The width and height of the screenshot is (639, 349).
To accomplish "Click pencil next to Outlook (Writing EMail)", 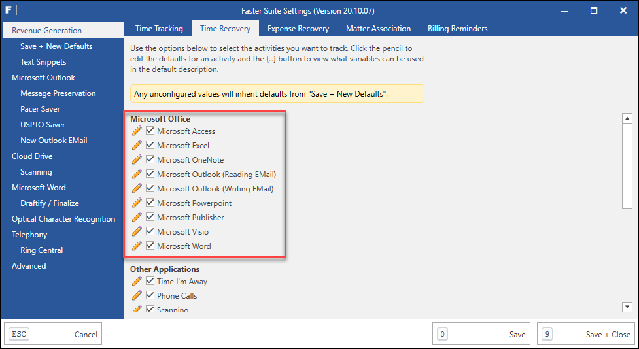I will click(x=137, y=188).
